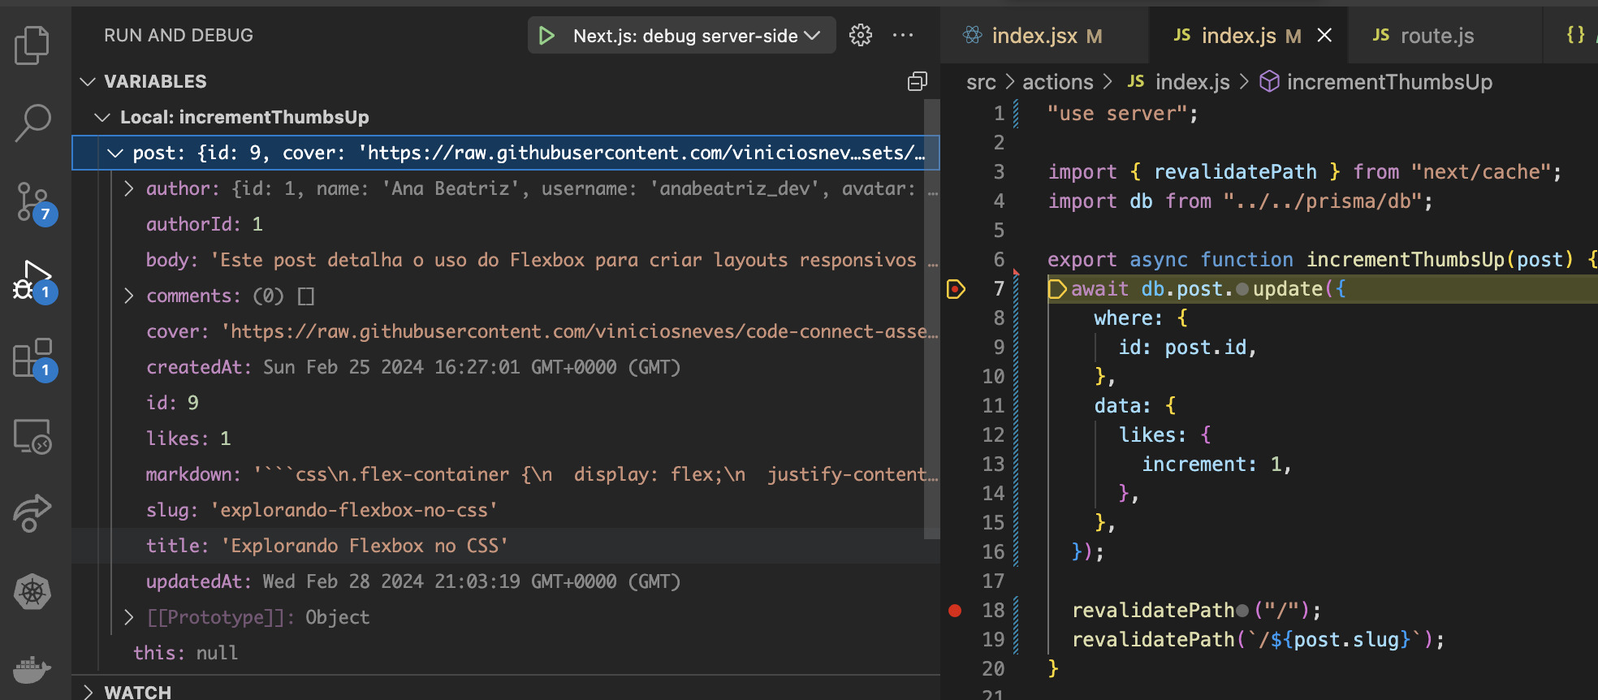Click revalidatePath in the import on line 3
The image size is (1598, 700).
click(x=1235, y=172)
